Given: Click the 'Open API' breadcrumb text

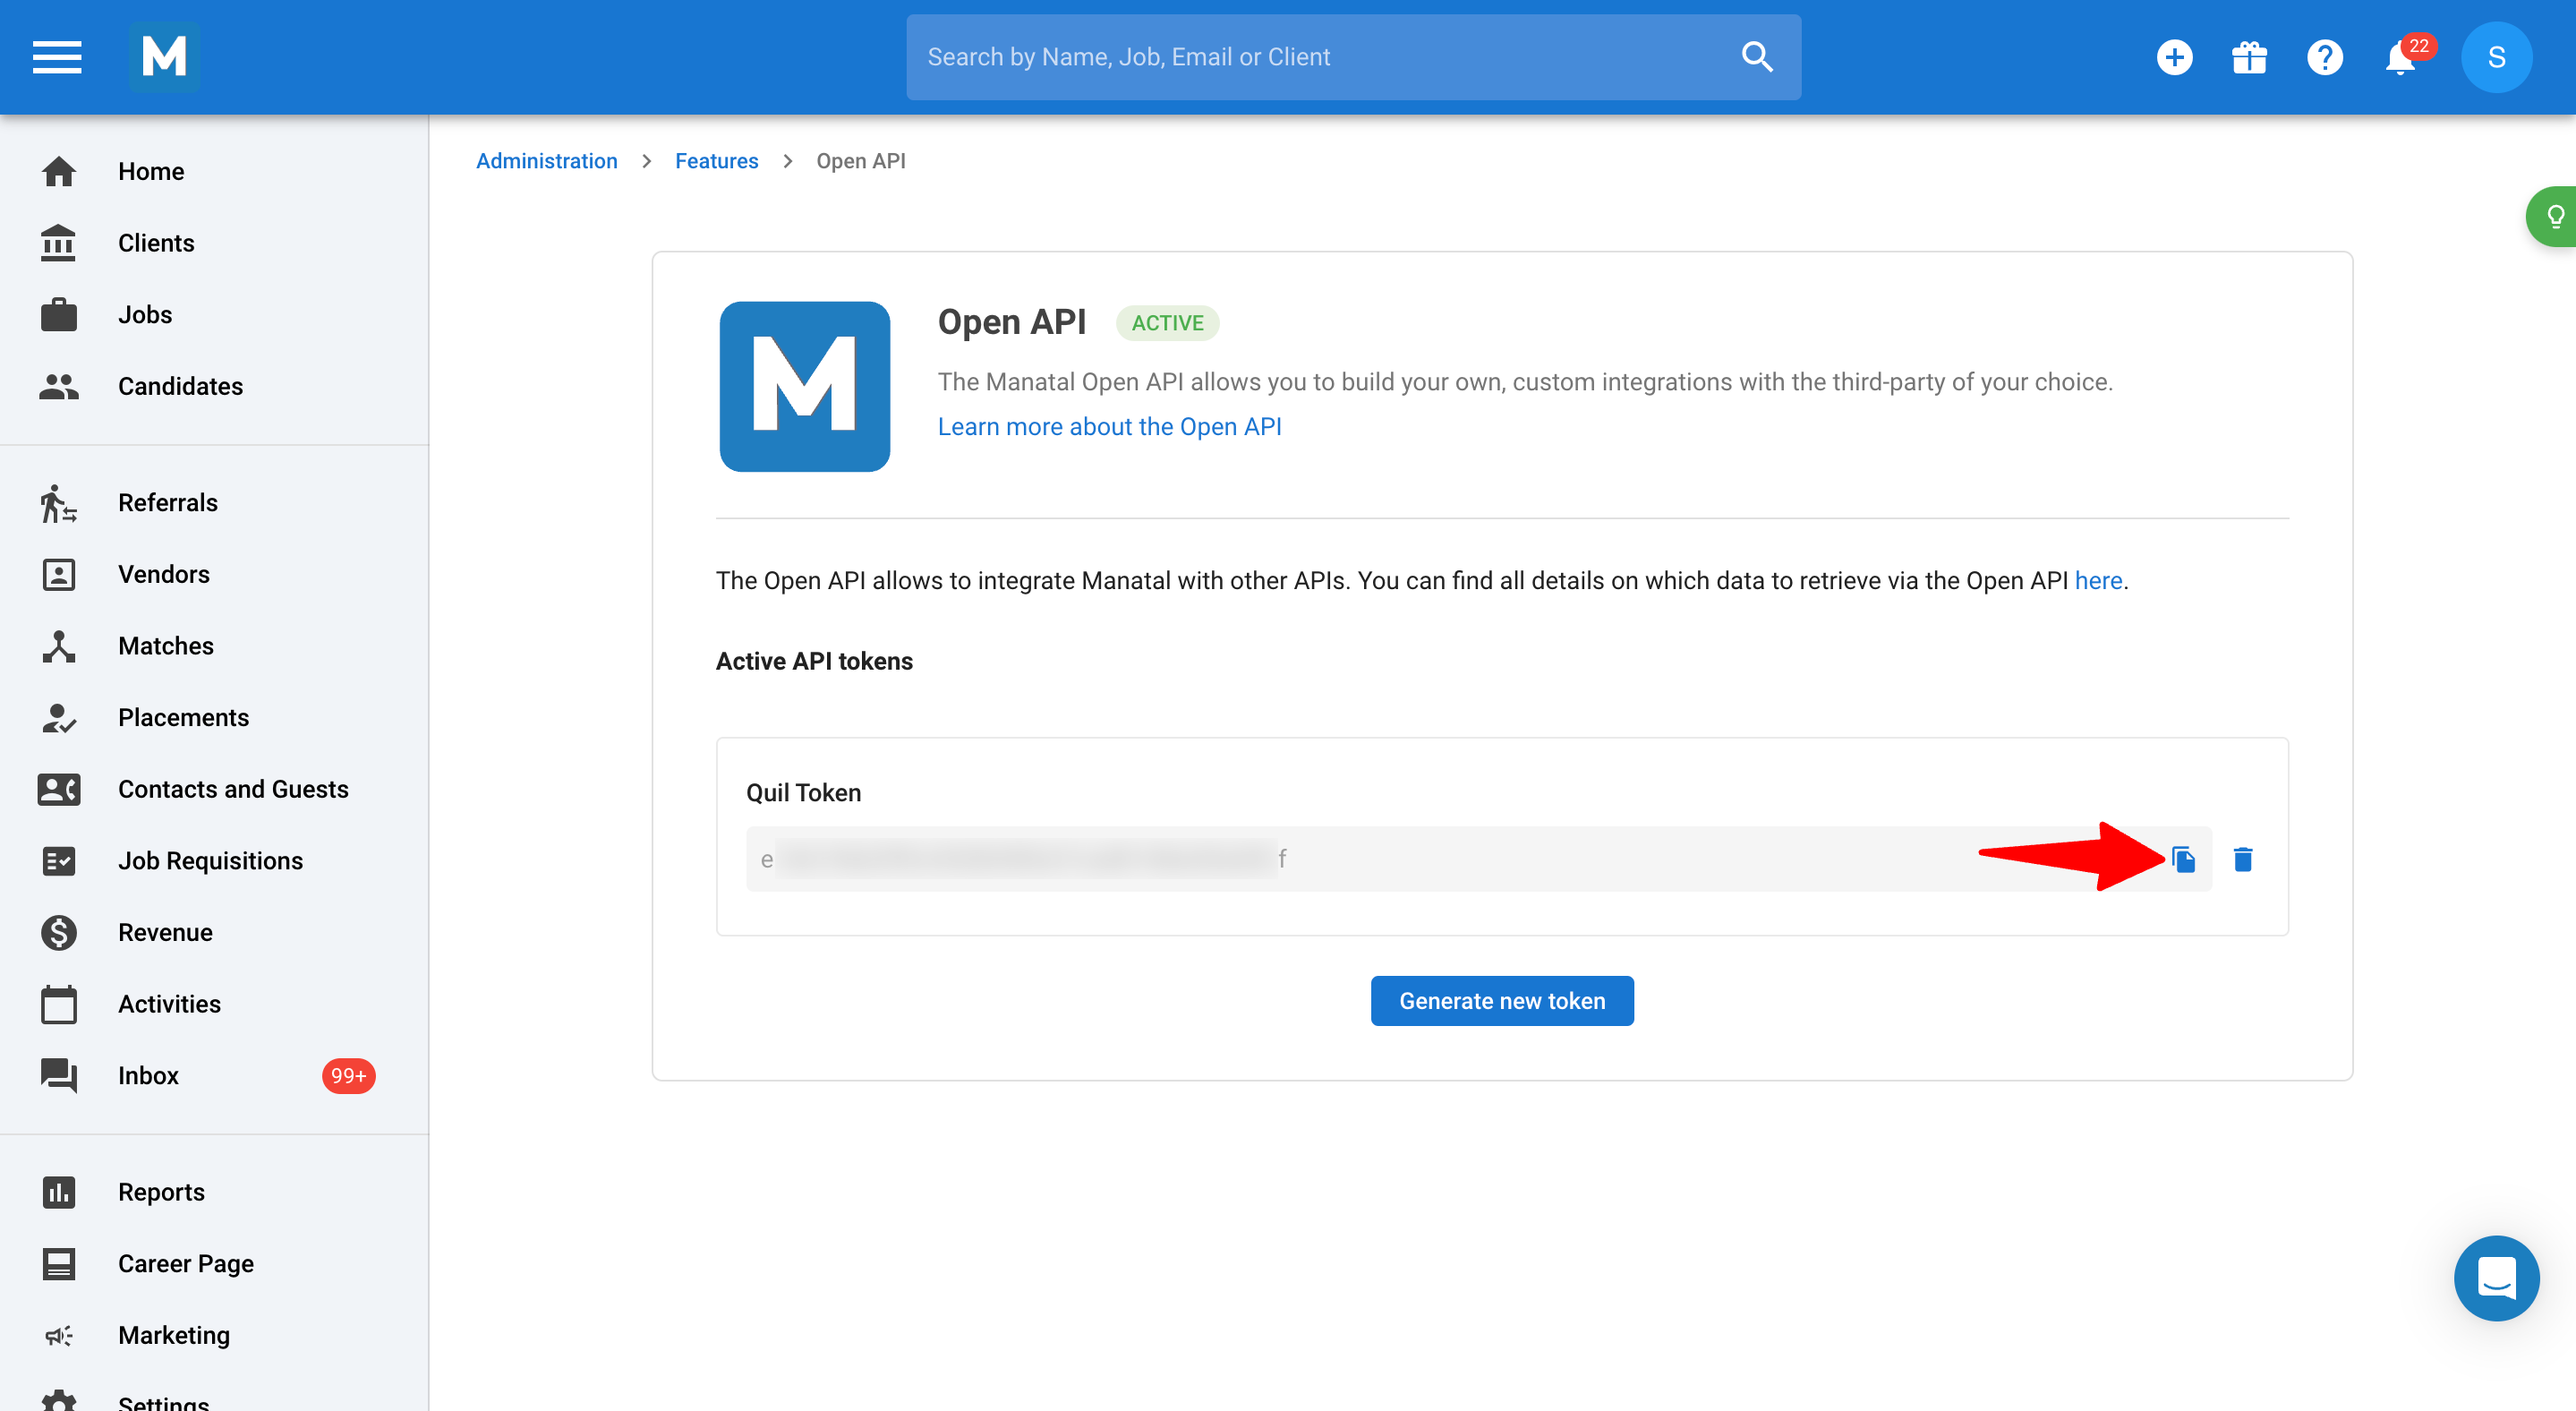Looking at the screenshot, I should [861, 161].
